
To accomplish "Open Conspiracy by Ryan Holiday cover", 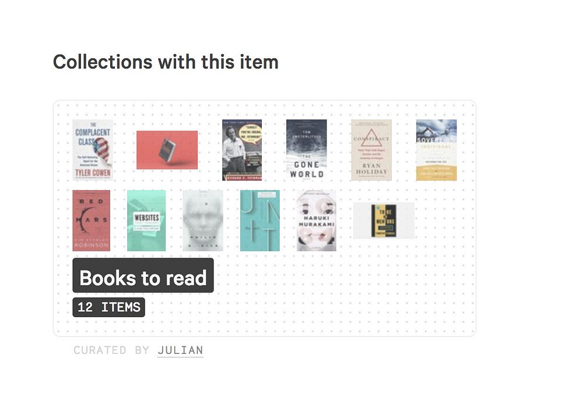I will point(371,150).
